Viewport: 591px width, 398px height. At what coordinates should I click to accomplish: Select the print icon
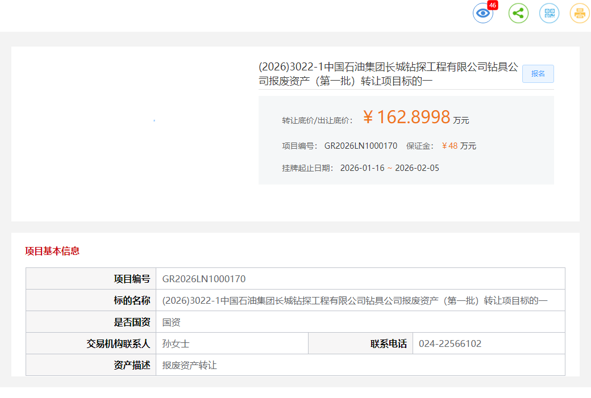(578, 12)
